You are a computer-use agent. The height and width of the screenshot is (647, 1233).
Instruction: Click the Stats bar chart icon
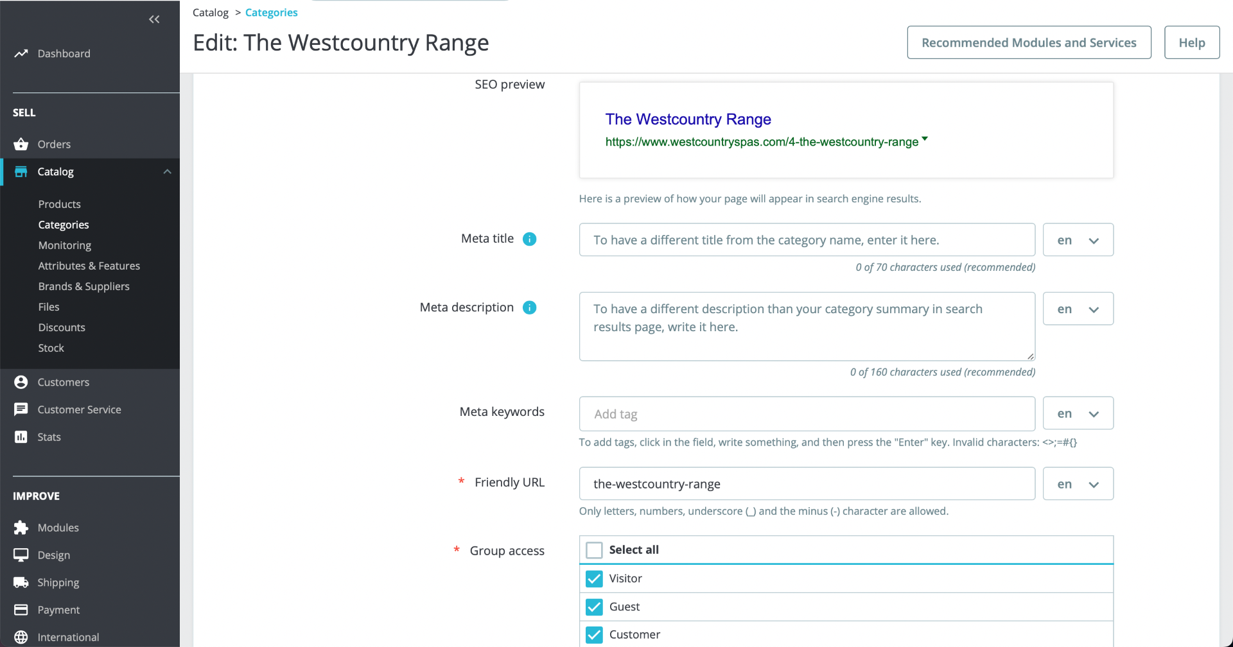point(21,437)
